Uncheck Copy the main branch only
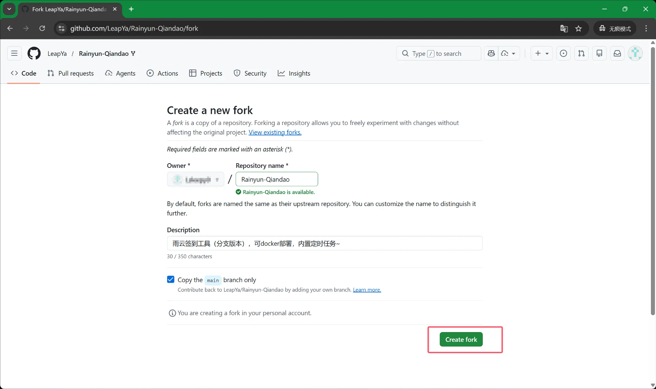Viewport: 656px width, 389px height. click(171, 280)
